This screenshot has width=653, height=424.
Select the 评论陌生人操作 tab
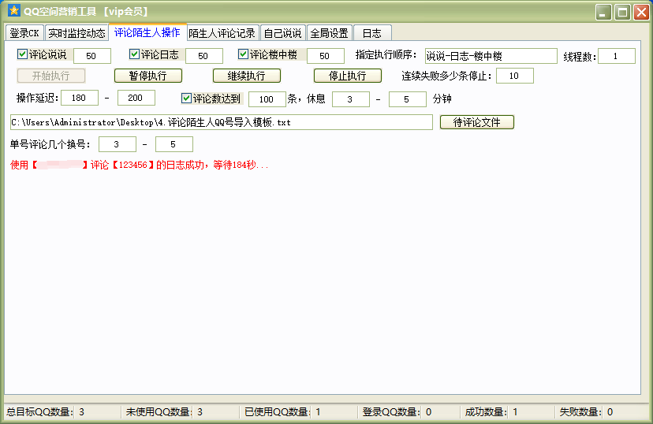147,32
